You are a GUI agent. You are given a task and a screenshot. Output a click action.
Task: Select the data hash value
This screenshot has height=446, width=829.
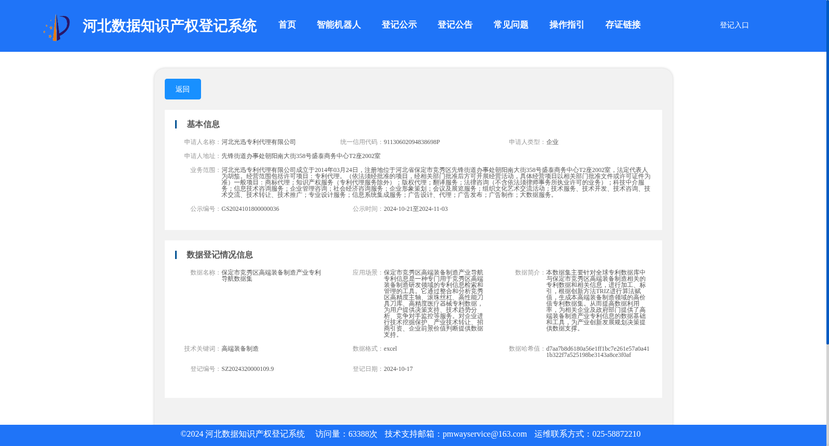coord(598,352)
